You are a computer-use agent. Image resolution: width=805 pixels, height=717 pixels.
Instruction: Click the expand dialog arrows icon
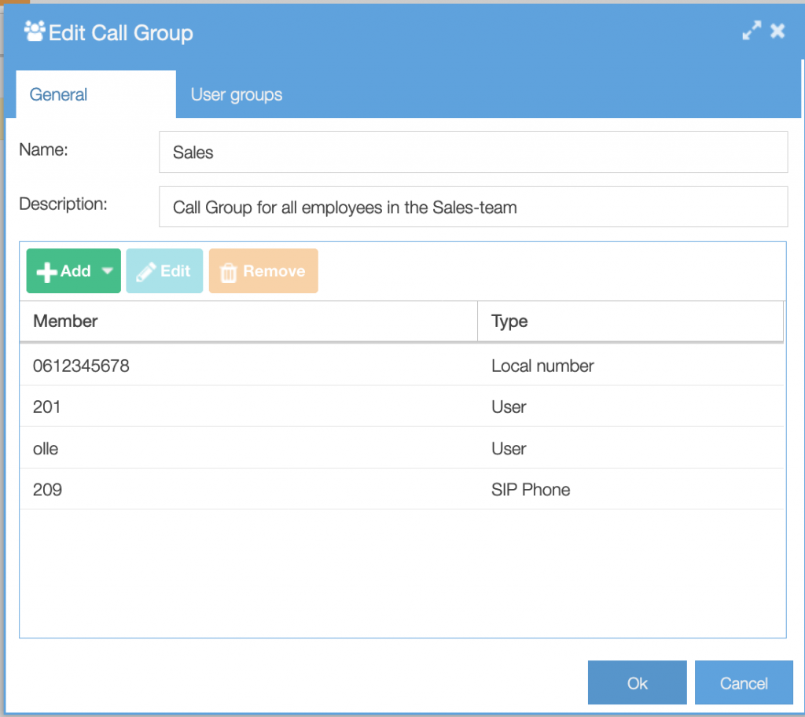[752, 30]
